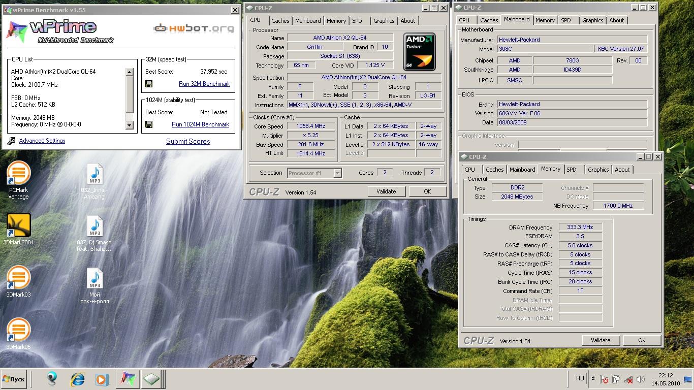The height and width of the screenshot is (390, 694).
Task: Open Memory tab in left CPU-Z window
Action: pyautogui.click(x=336, y=21)
